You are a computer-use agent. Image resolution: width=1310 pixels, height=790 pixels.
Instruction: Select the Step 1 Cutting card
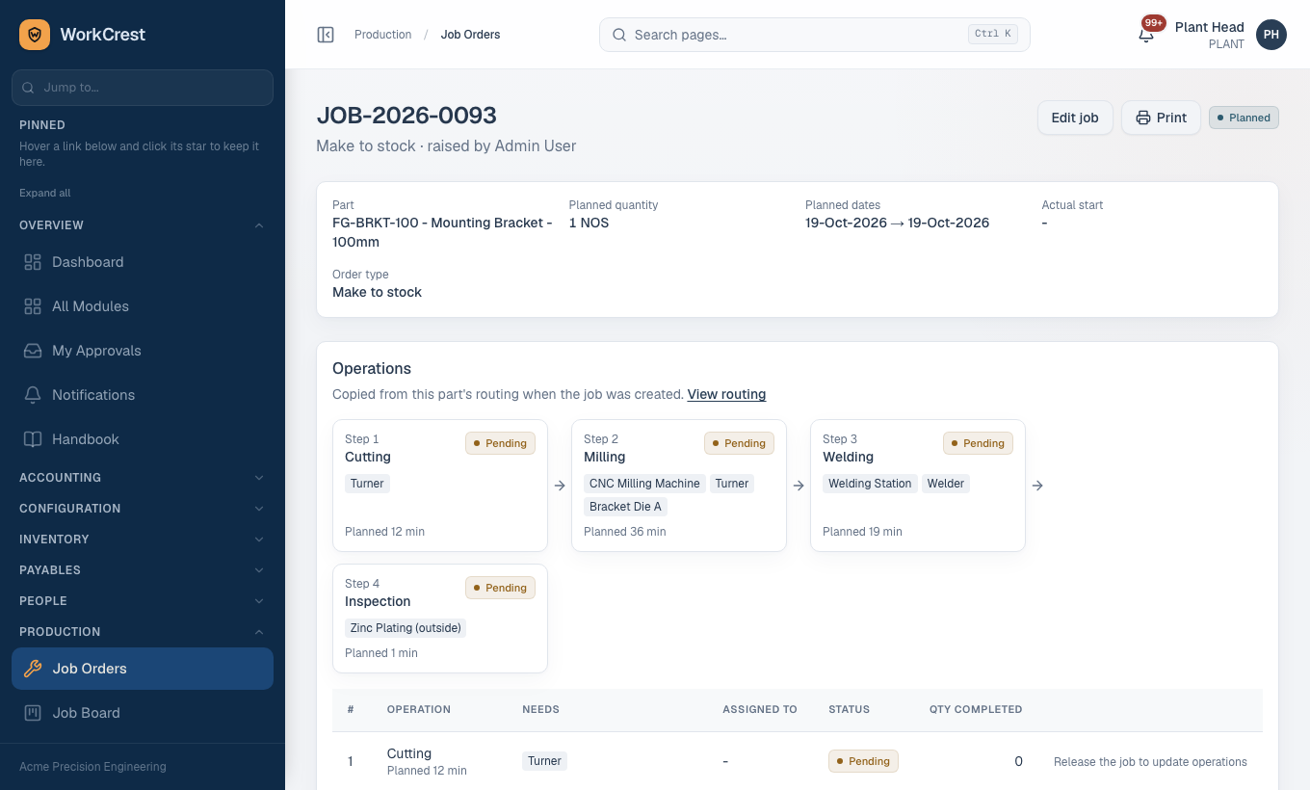pyautogui.click(x=440, y=486)
